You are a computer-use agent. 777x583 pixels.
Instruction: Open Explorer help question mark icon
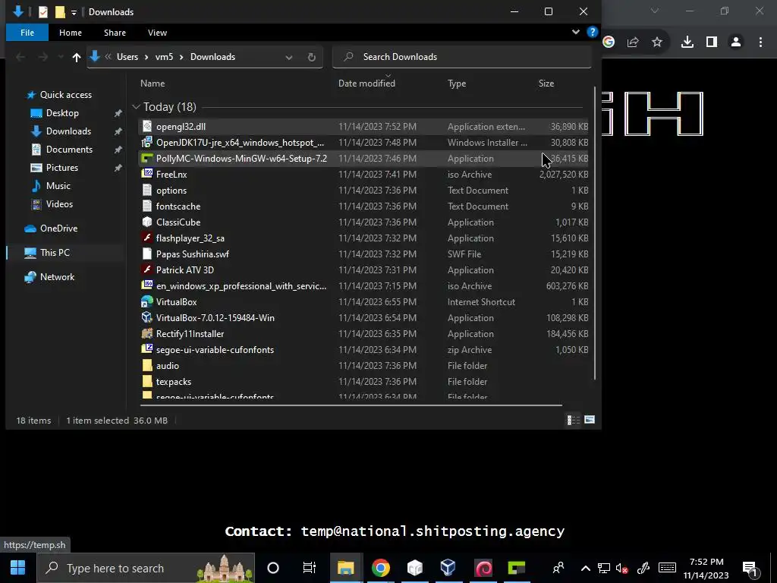point(592,32)
